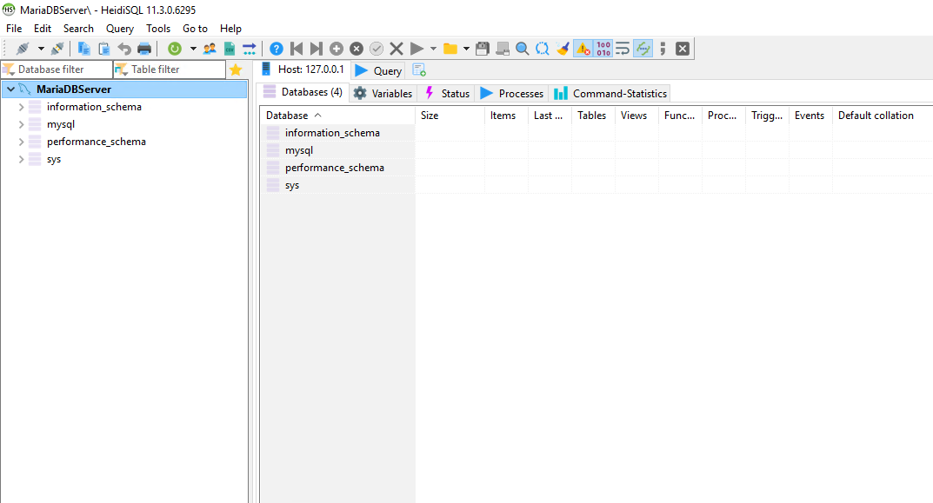This screenshot has height=503, width=933.
Task: Open the Tools menu
Action: (158, 29)
